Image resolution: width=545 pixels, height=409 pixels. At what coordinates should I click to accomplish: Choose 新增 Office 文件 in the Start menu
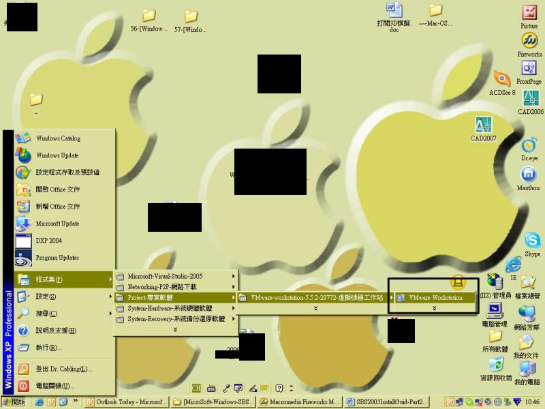(65, 207)
